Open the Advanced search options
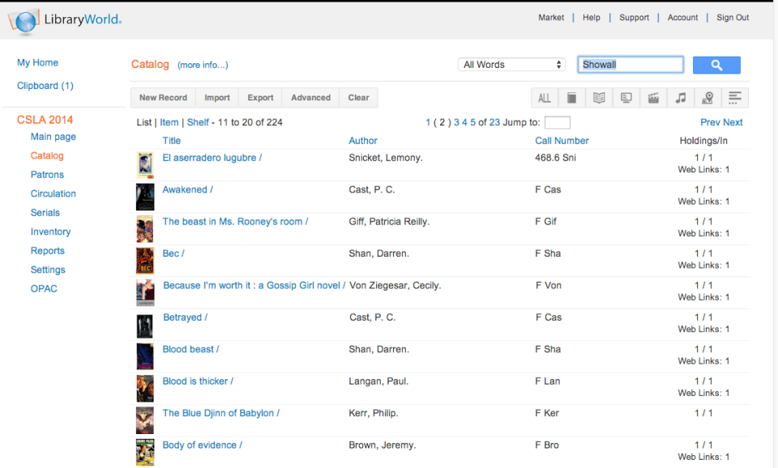778x468 pixels. [x=310, y=97]
